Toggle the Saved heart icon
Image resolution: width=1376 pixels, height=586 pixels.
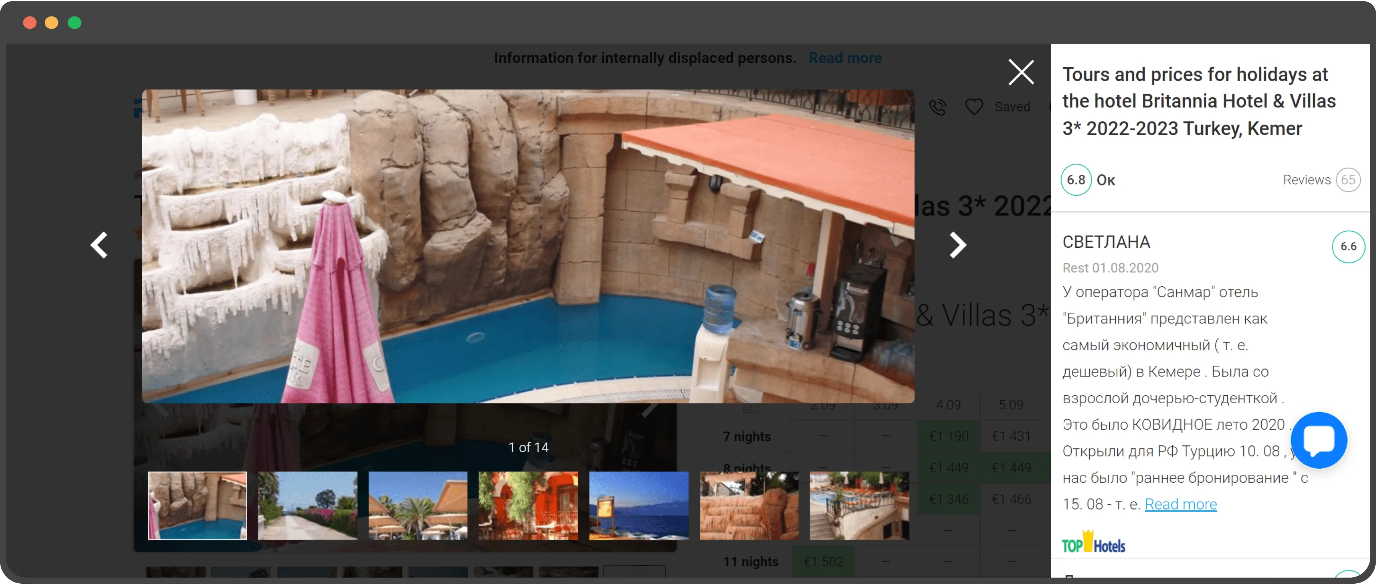(x=974, y=107)
